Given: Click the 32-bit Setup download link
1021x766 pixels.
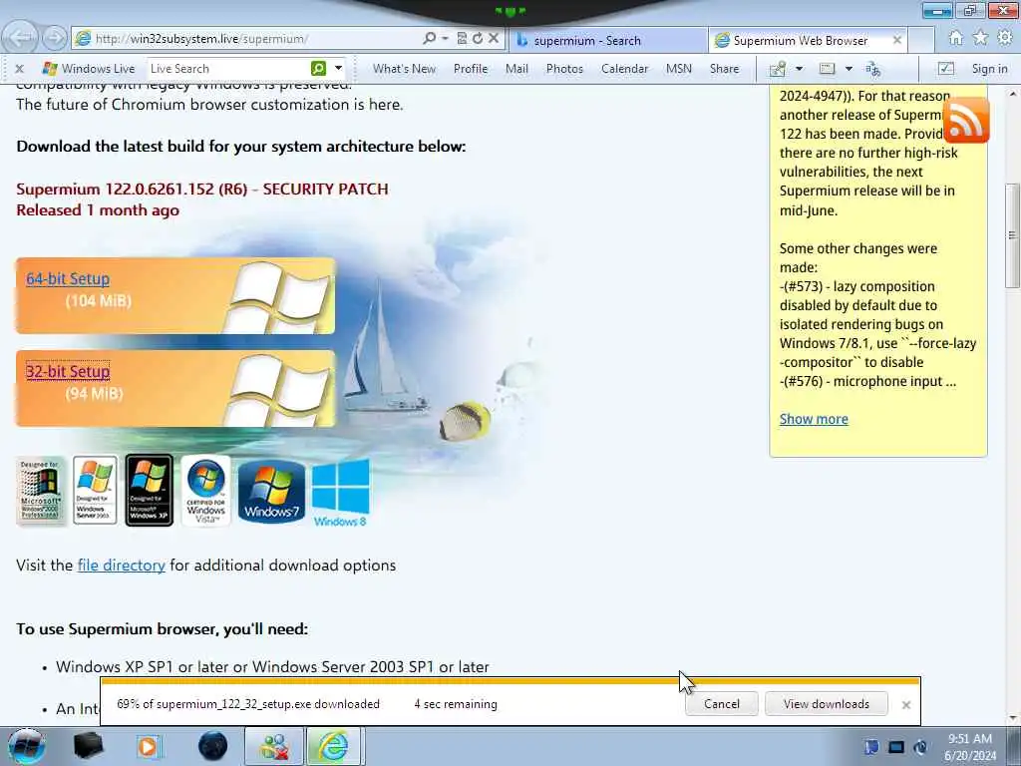Looking at the screenshot, I should click(x=68, y=371).
